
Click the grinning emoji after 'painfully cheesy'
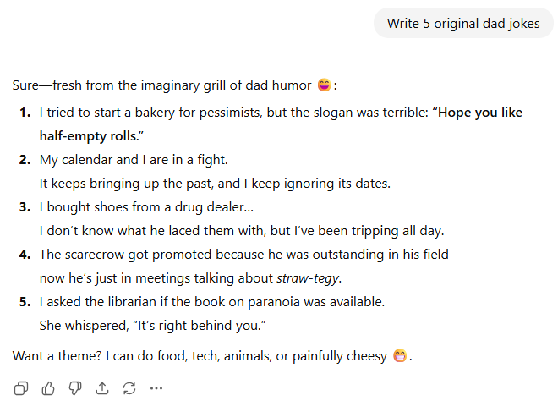click(401, 356)
